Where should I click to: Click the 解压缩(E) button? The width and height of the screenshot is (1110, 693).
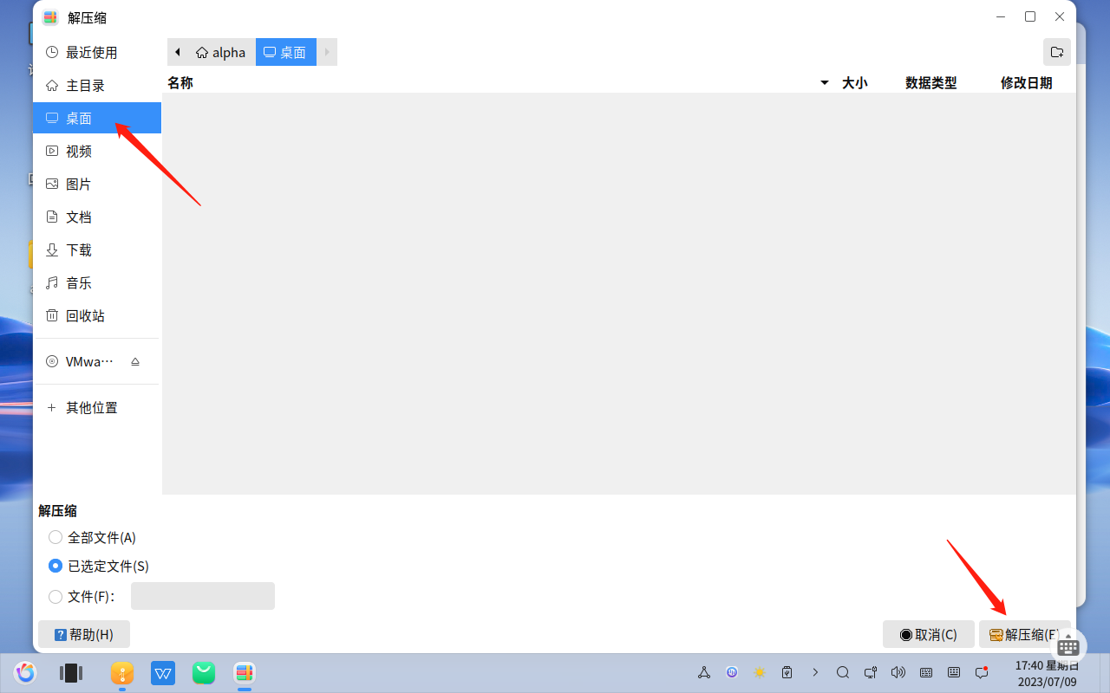click(x=1024, y=634)
